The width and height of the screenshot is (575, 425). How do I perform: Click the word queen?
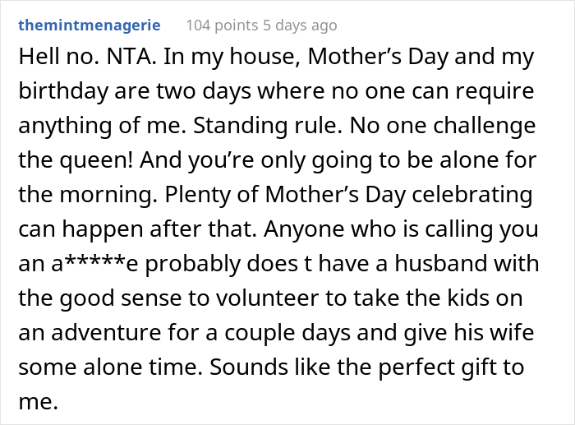click(91, 161)
